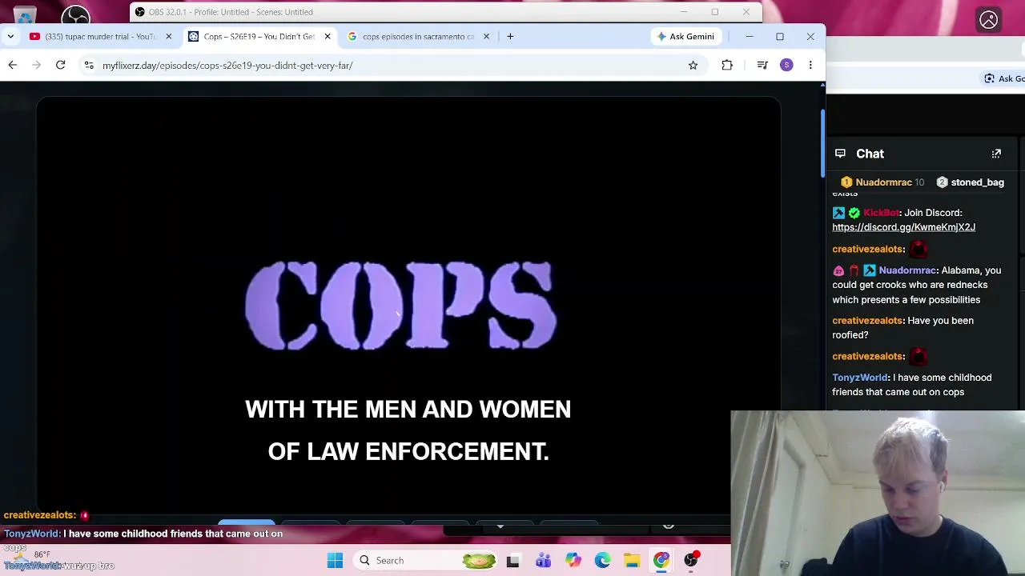Open the Chrome profile avatar
1025x576 pixels.
click(786, 65)
